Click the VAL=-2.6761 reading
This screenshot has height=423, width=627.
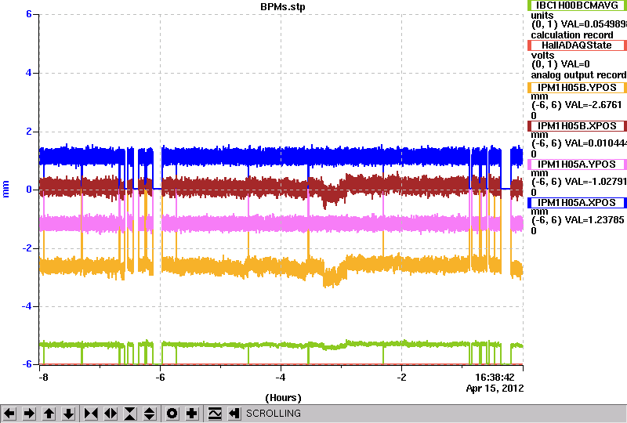[x=593, y=105]
